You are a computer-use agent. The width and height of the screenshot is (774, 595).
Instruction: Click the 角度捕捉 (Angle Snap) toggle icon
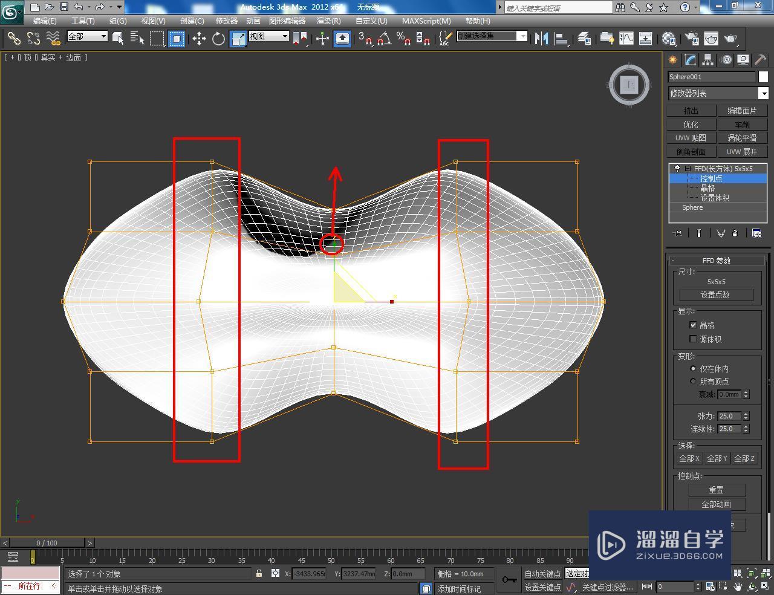(383, 38)
